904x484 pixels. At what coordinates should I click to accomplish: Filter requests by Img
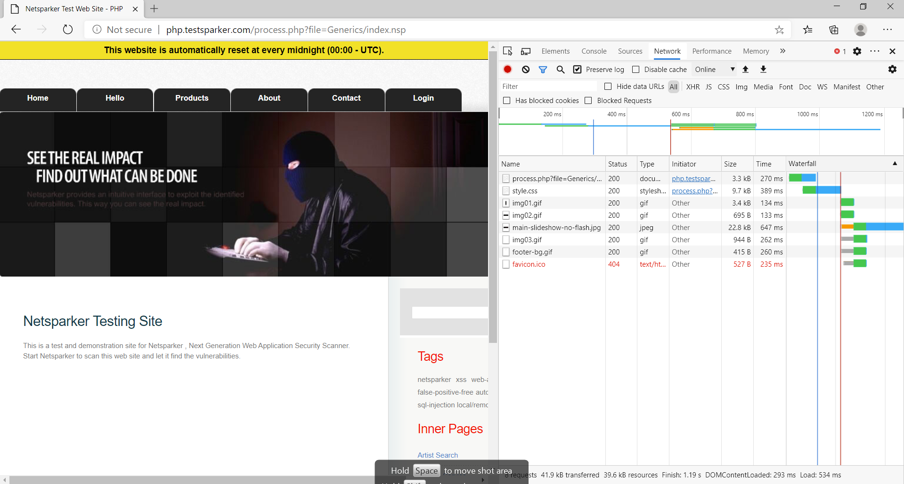click(x=741, y=87)
